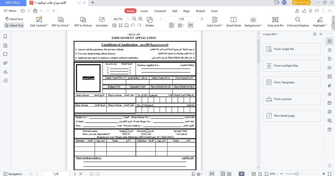The height and width of the screenshot is (176, 335).
Task: Create PDF From scanner
Action: coord(292,99)
